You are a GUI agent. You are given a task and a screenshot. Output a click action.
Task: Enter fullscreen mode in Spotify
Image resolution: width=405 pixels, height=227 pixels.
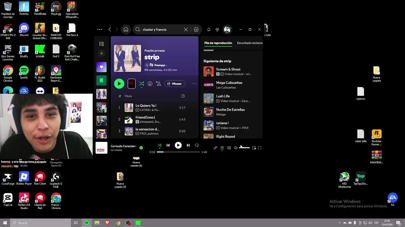(260, 148)
